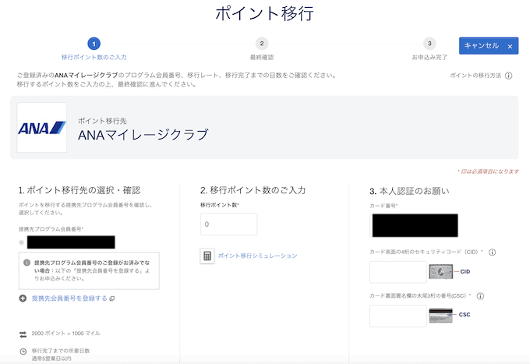Select step 2 最終確認 circle
The width and height of the screenshot is (530, 364).
[x=262, y=44]
